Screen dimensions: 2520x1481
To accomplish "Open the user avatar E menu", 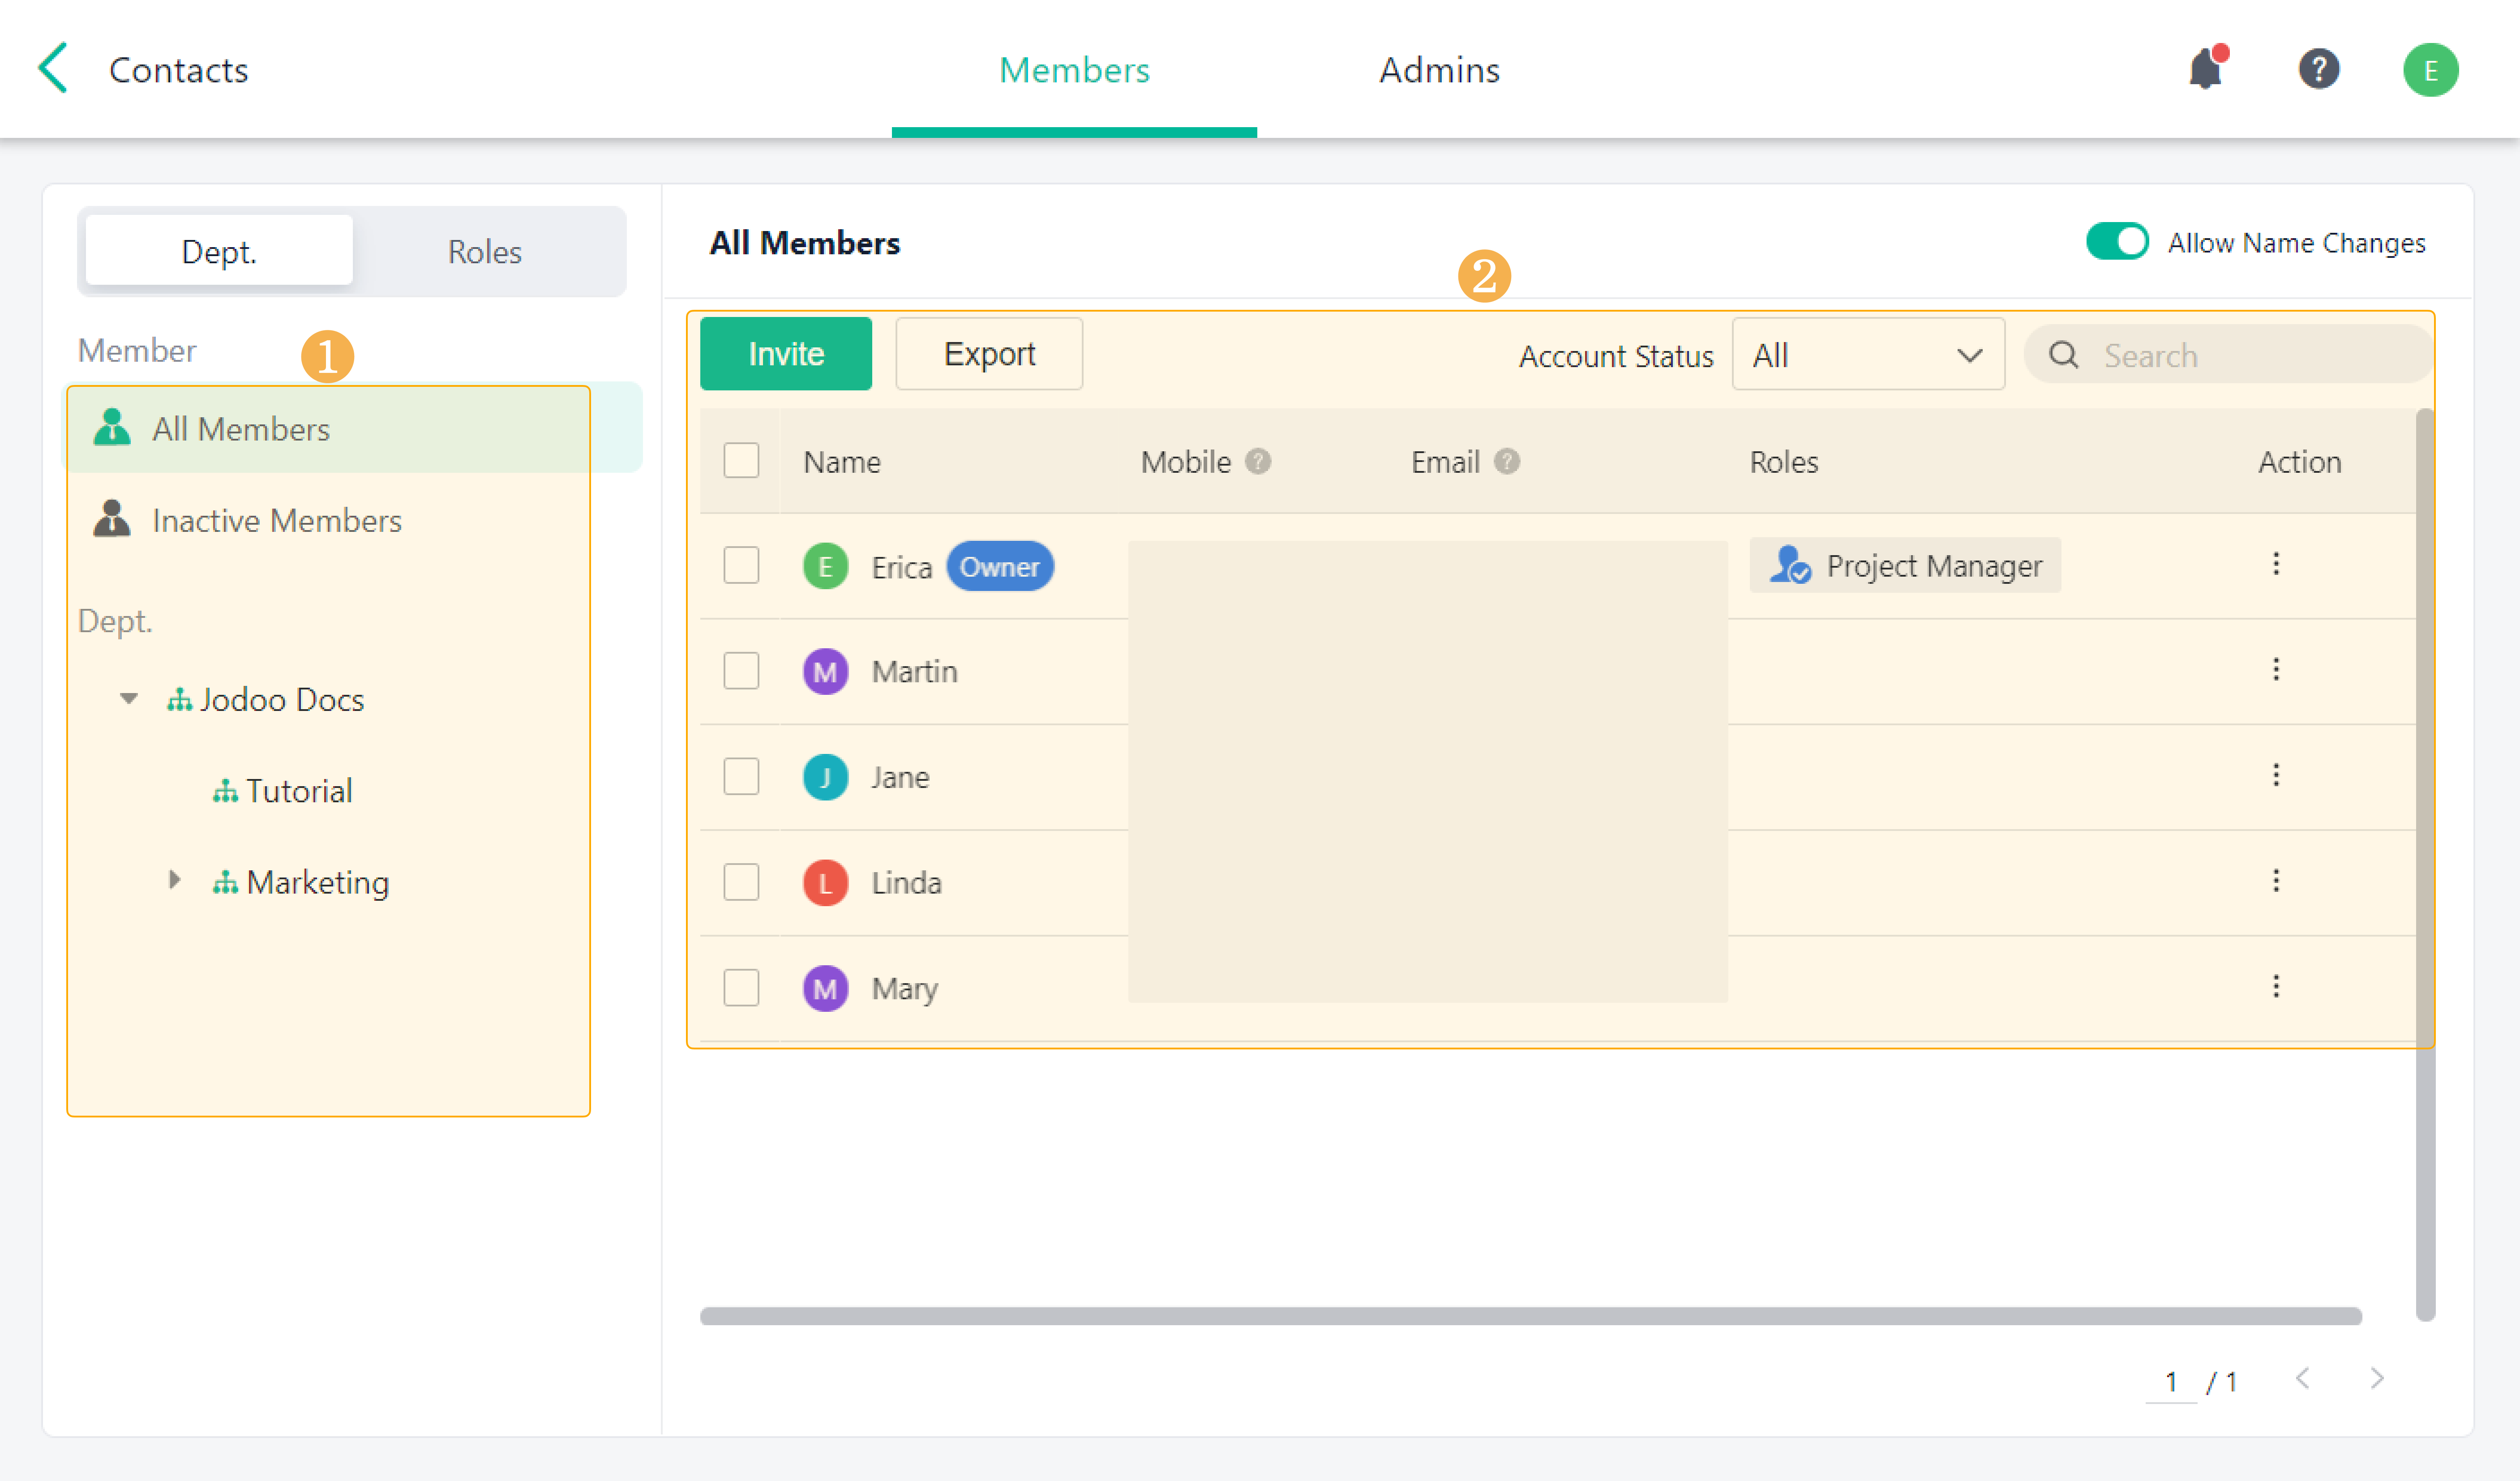I will point(2430,70).
